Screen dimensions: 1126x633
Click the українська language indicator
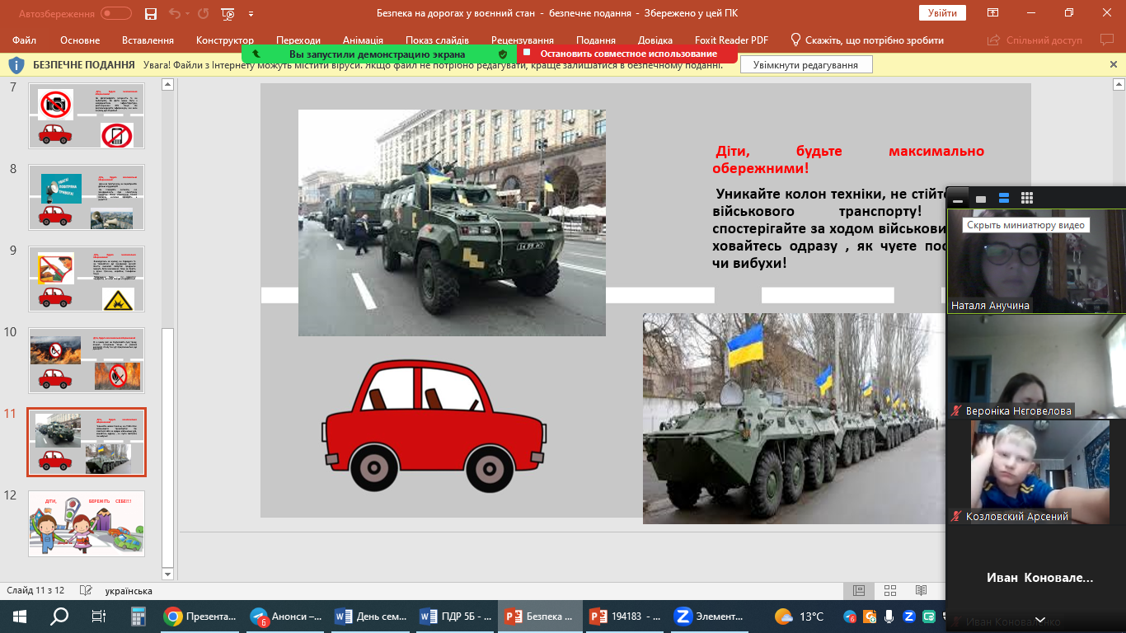(x=129, y=591)
